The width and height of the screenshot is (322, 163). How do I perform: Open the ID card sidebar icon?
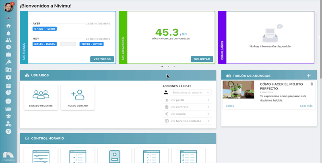click(8, 70)
